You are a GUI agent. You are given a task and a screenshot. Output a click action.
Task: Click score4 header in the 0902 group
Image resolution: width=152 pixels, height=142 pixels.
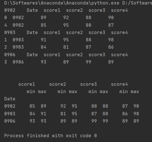(119, 10)
